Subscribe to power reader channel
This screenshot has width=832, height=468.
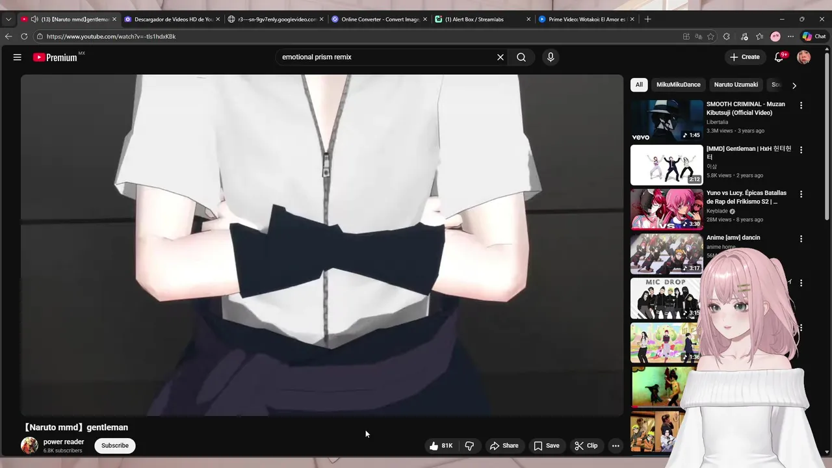click(x=115, y=446)
